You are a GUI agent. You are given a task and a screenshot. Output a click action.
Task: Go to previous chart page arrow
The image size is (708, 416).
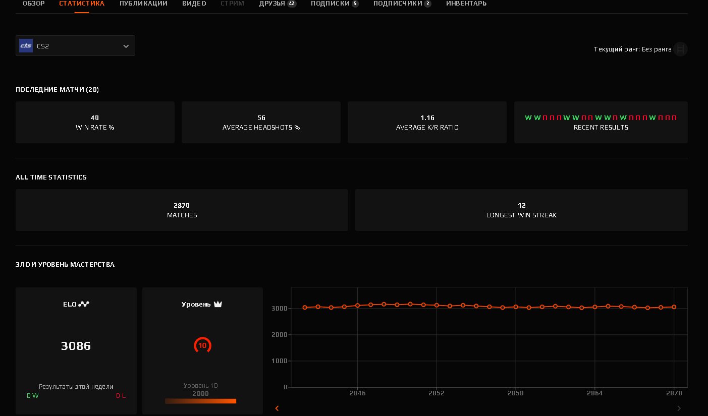pos(277,408)
